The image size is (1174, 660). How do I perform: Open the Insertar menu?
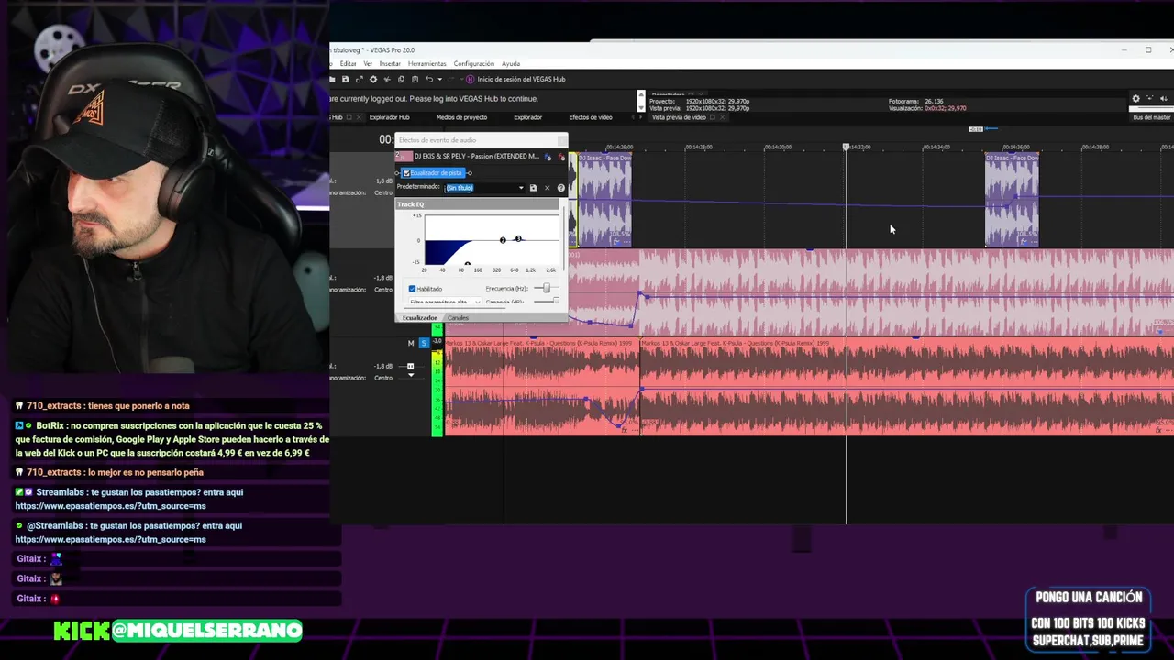point(390,63)
